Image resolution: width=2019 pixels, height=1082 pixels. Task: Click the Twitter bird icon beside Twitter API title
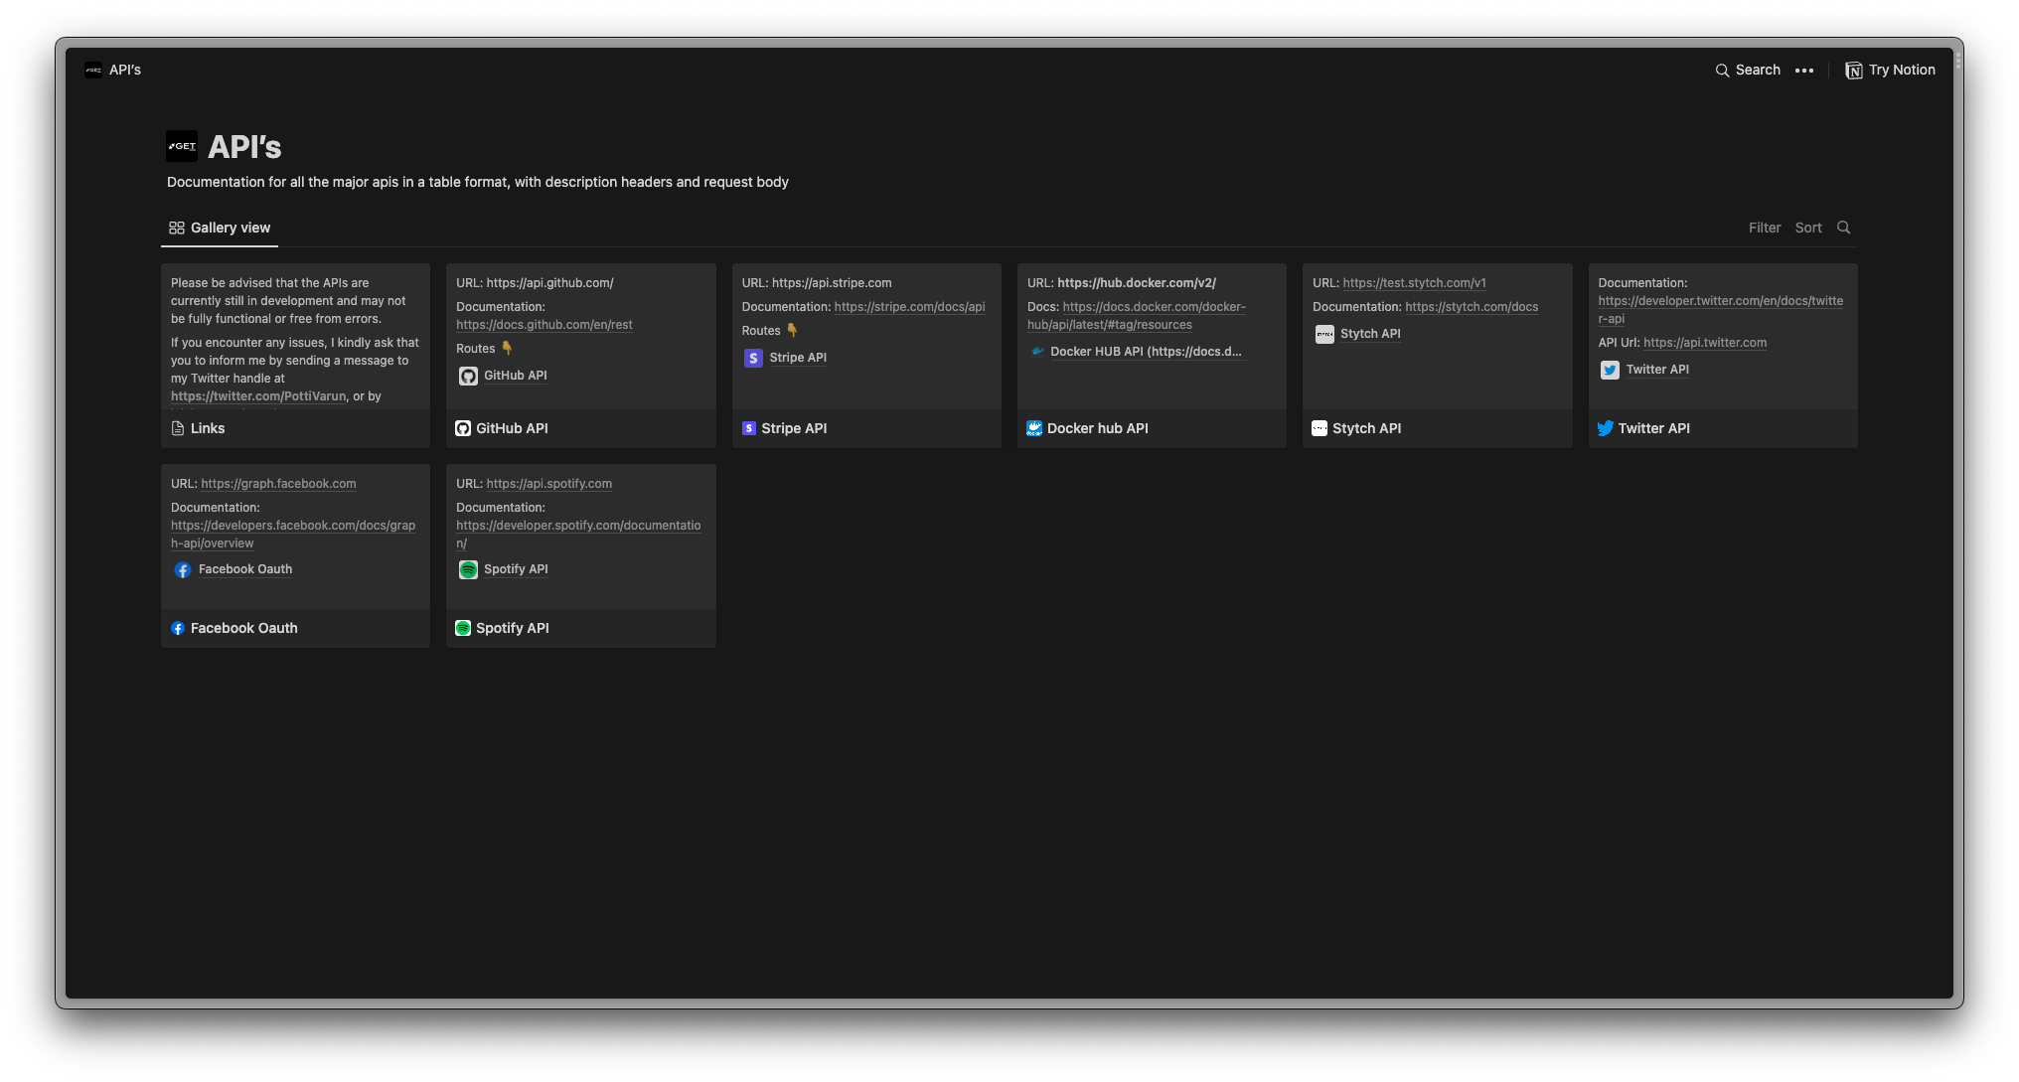[x=1606, y=428]
